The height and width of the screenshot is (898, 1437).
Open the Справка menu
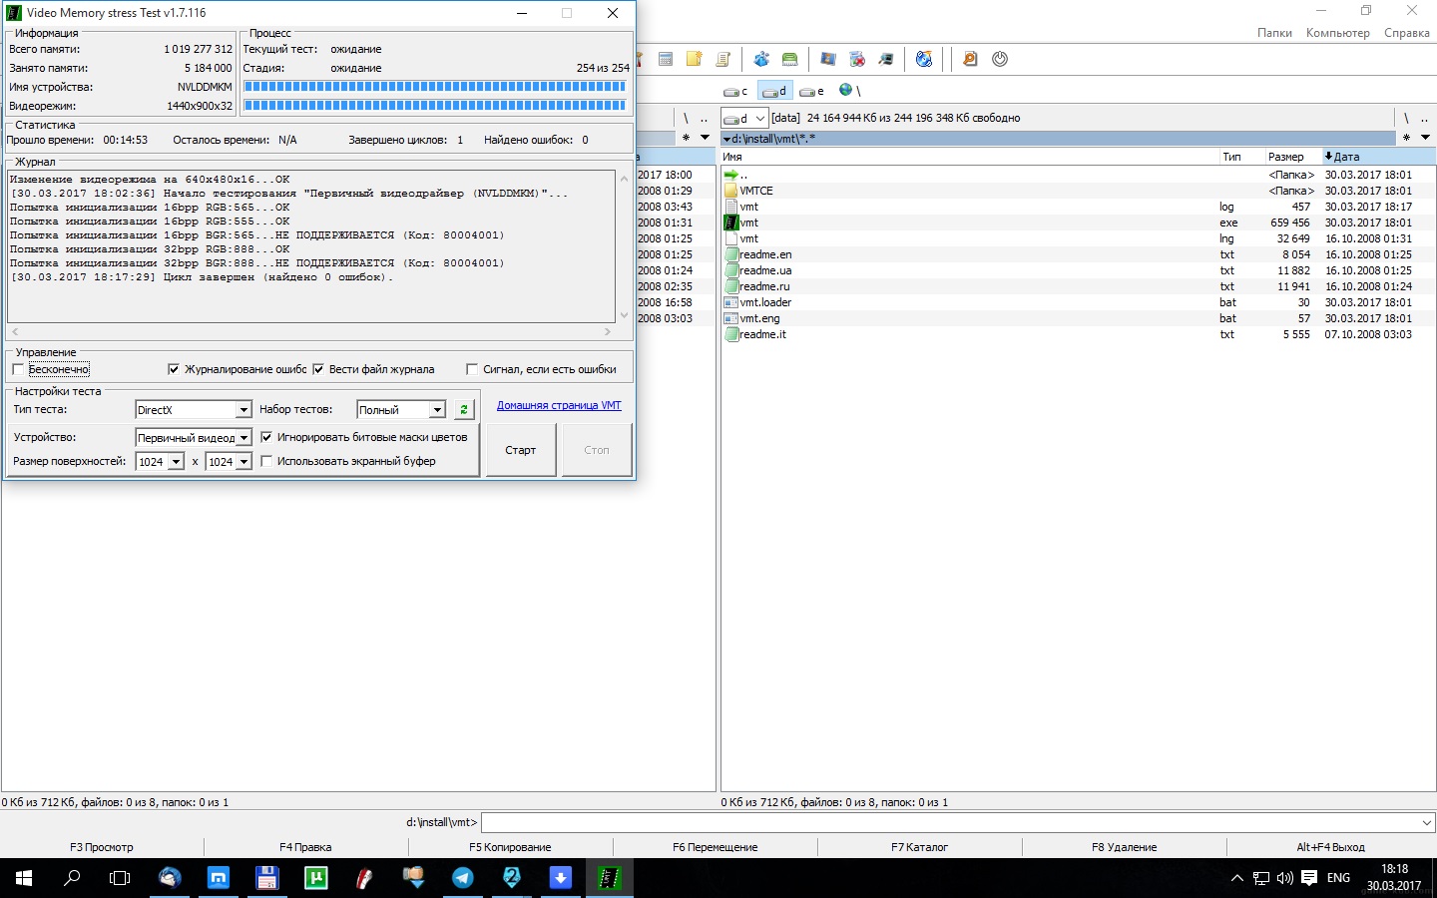tap(1406, 33)
